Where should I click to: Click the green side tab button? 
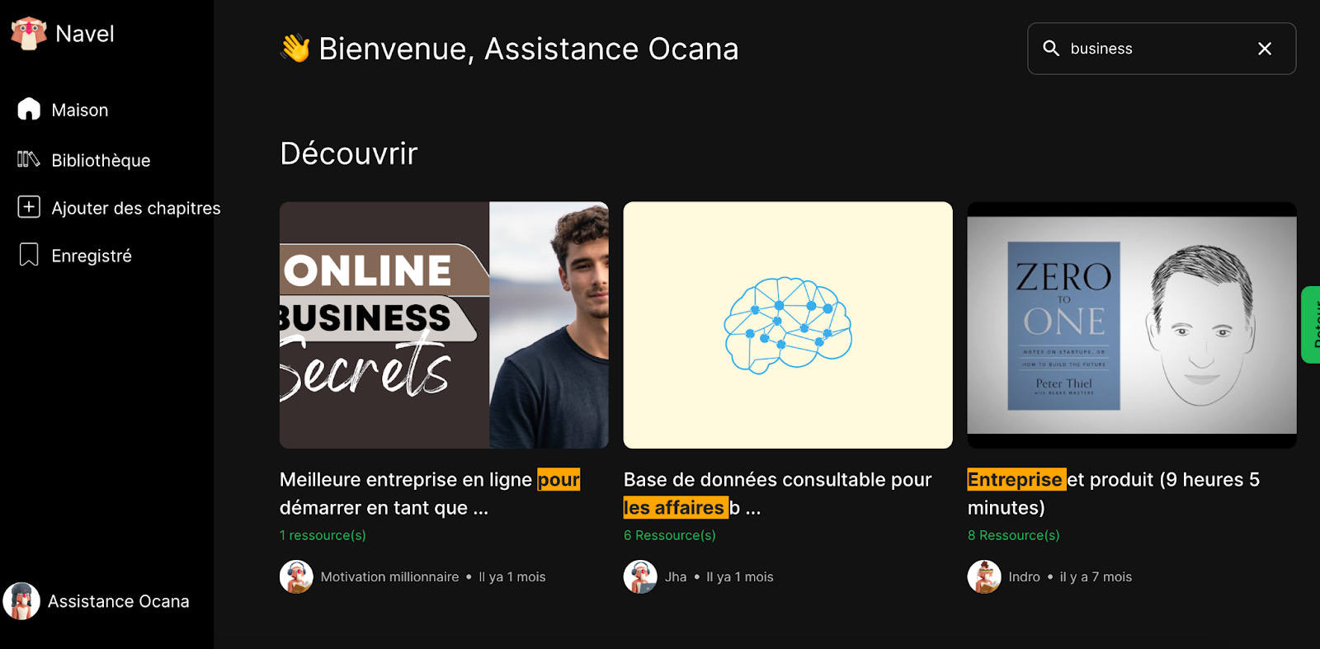1311,325
